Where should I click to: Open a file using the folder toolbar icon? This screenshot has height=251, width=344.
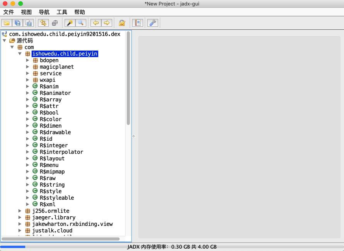point(7,23)
